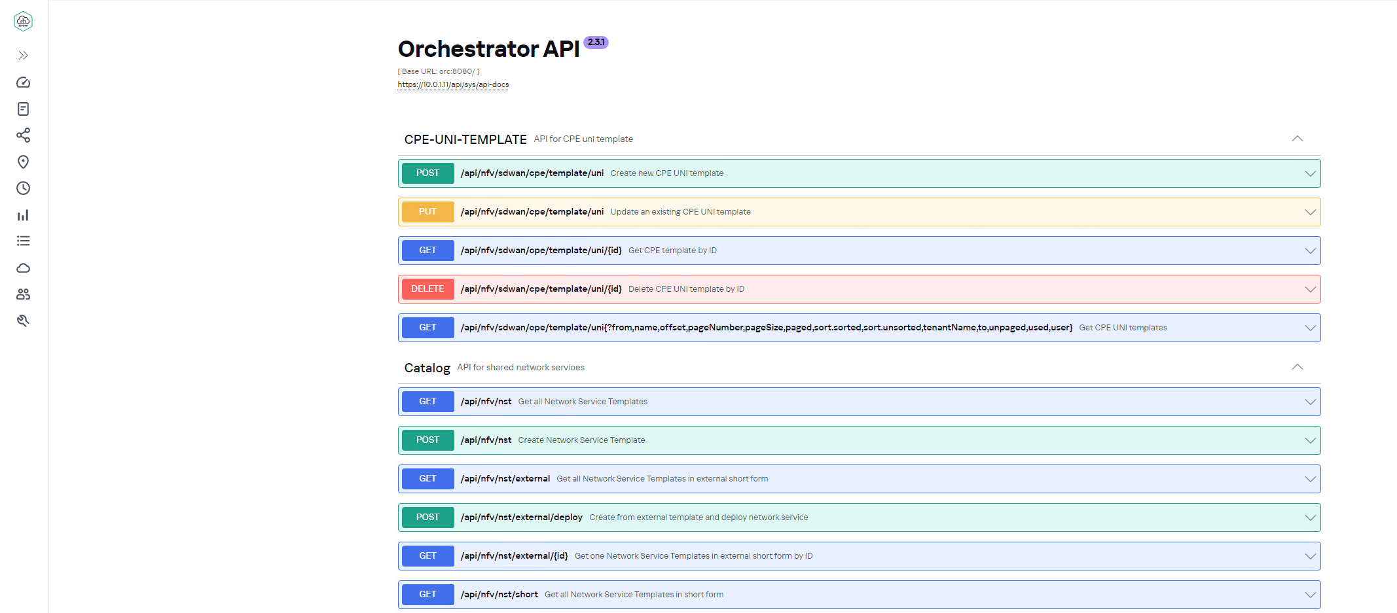Viewport: 1397px width, 613px height.
Task: Collapse the Catalog section chevron
Action: pyautogui.click(x=1297, y=367)
